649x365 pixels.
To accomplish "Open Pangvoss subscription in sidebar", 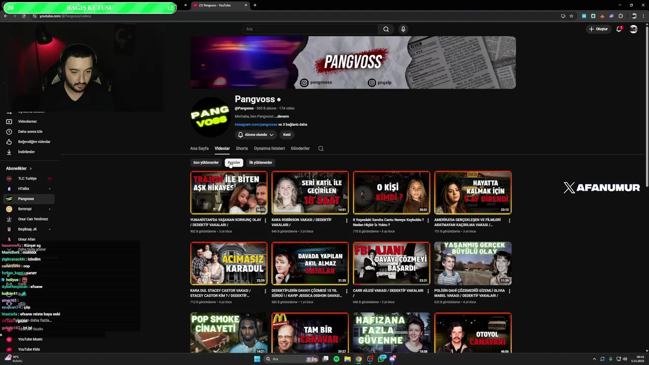I will point(30,199).
